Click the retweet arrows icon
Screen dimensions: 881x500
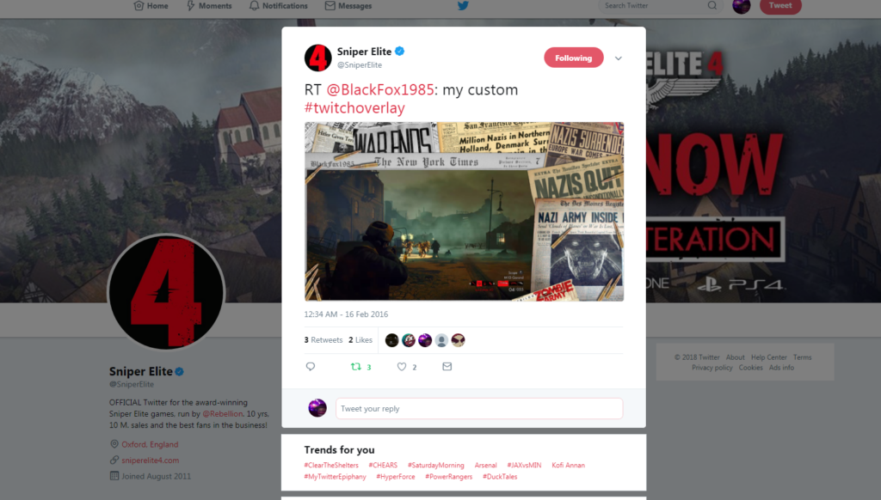coord(355,367)
